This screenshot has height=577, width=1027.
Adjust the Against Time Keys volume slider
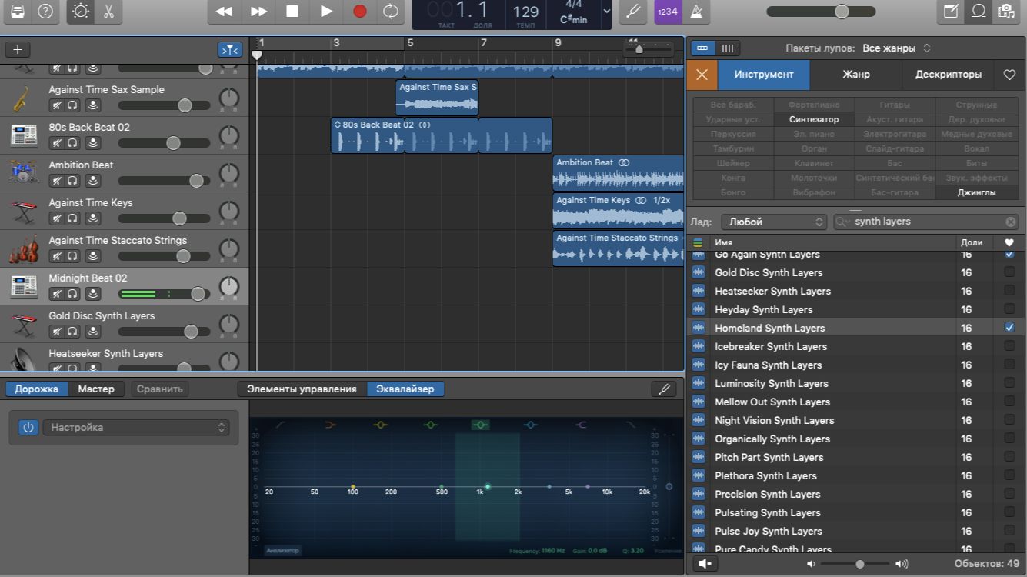point(179,218)
